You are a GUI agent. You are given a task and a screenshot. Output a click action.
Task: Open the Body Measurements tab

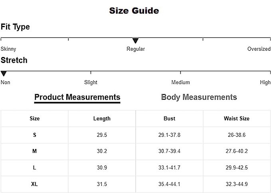click(199, 97)
